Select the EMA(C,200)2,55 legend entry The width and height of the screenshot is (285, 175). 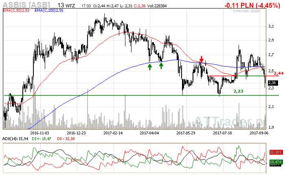point(49,11)
